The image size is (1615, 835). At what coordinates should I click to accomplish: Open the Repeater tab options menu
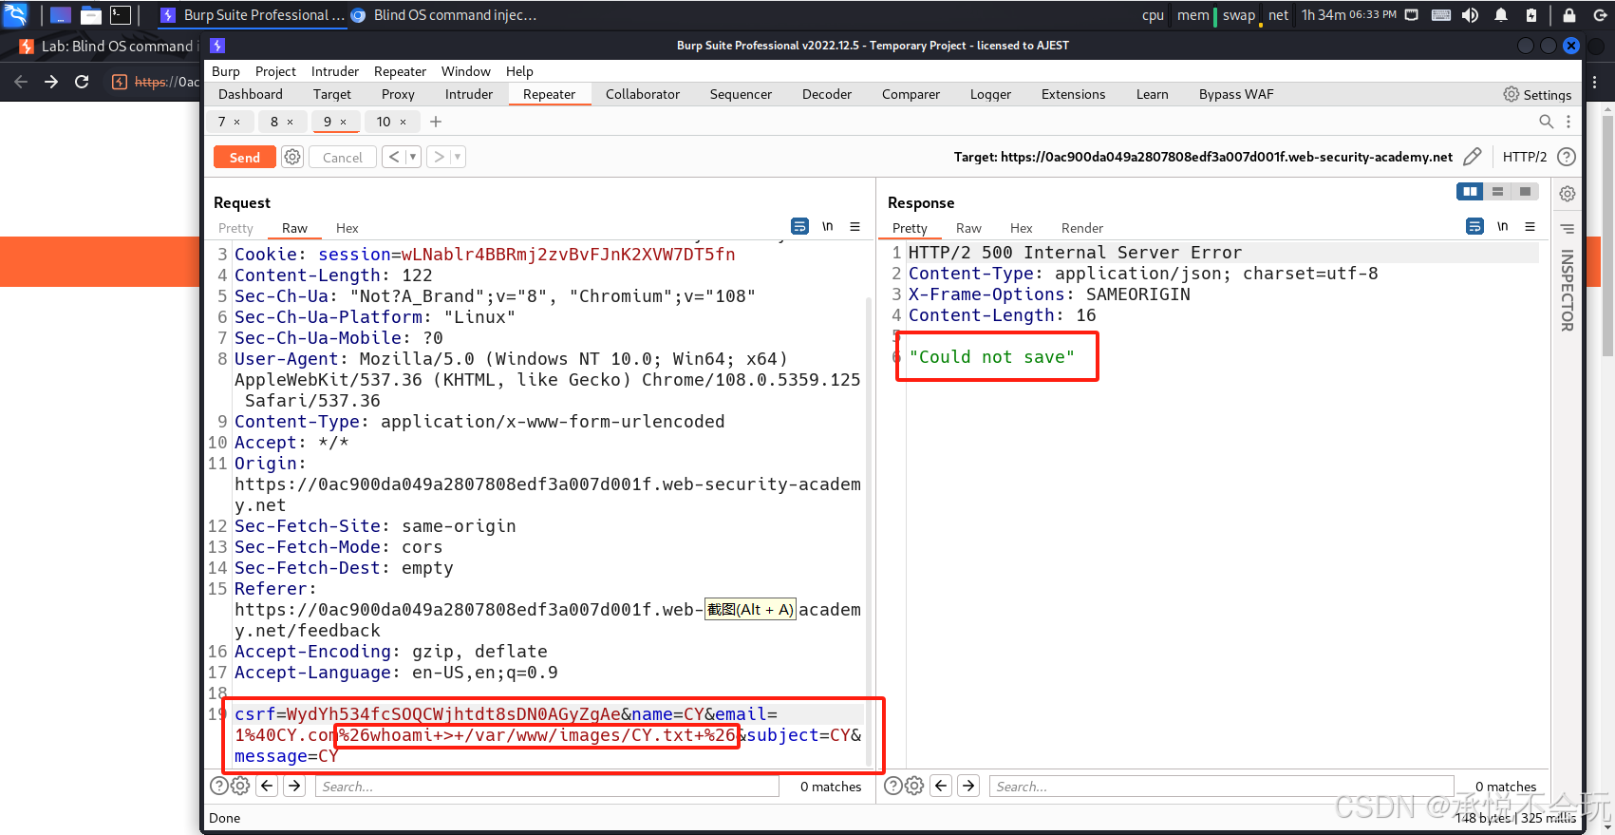[x=1568, y=122]
